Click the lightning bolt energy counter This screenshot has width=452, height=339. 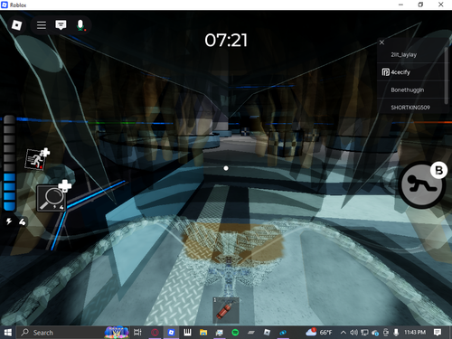(x=16, y=222)
